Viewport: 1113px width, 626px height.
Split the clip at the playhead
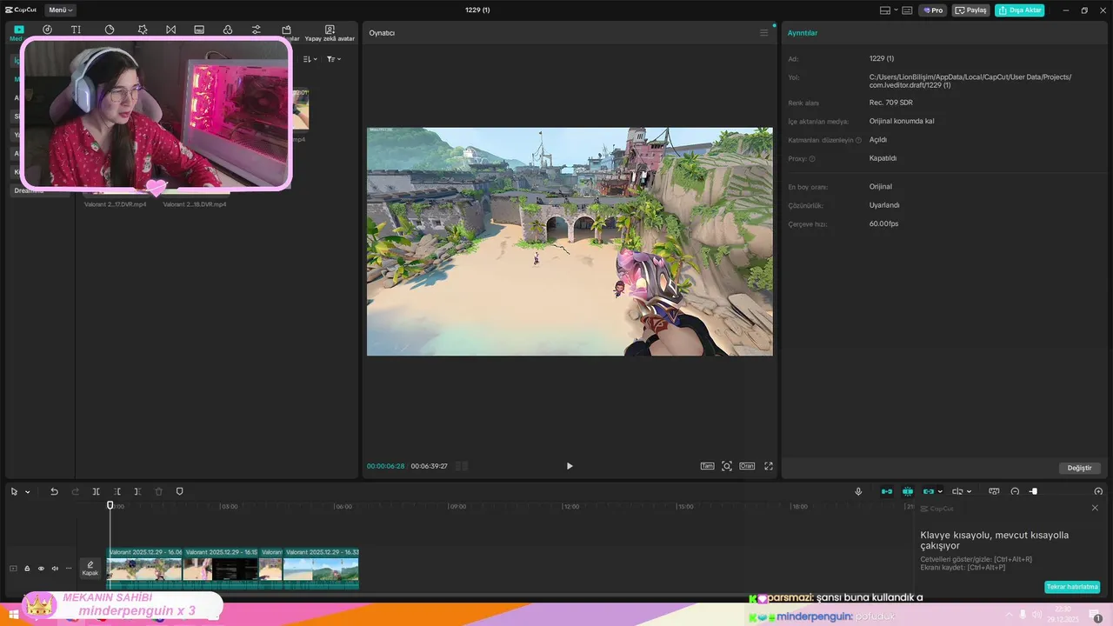tap(97, 492)
